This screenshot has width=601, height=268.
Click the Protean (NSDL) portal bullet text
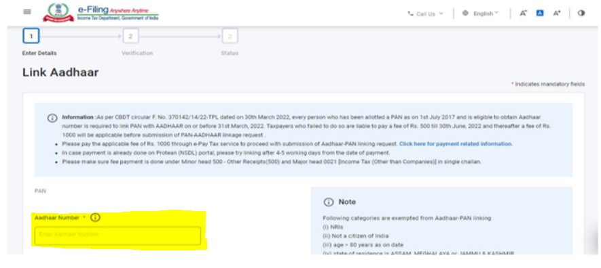[x=226, y=153]
